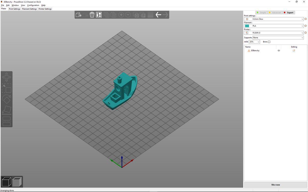Switch to the Plater tab
Viewport: 308px width, 192px height.
[x=4, y=9]
